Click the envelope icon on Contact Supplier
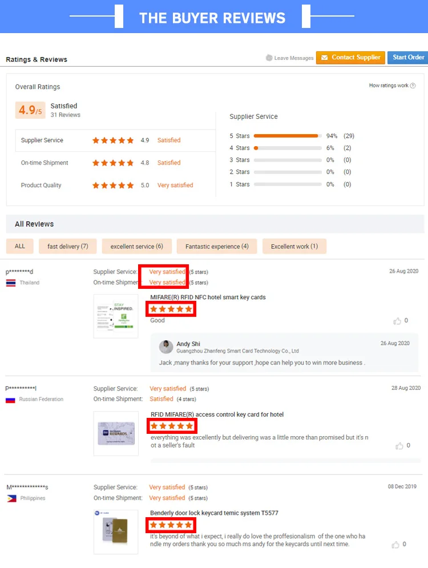The image size is (428, 568). [x=325, y=58]
